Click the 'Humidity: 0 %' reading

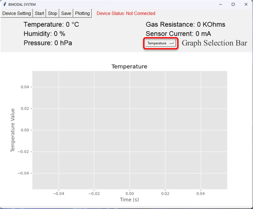pos(44,34)
